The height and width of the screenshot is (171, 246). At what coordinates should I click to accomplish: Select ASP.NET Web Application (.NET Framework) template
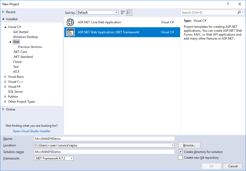click(x=122, y=32)
